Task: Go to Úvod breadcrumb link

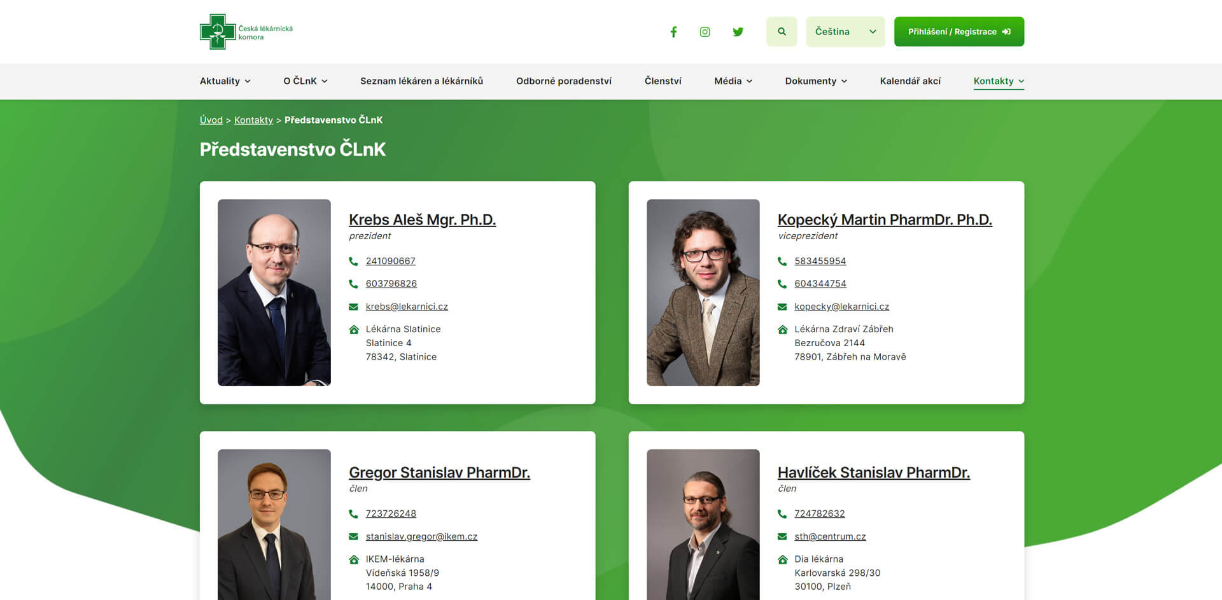Action: 211,120
